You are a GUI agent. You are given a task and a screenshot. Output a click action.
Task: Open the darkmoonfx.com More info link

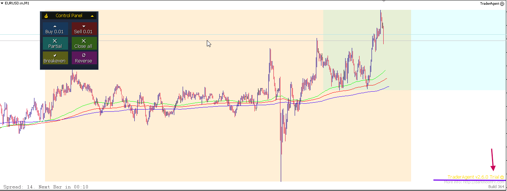(x=474, y=182)
